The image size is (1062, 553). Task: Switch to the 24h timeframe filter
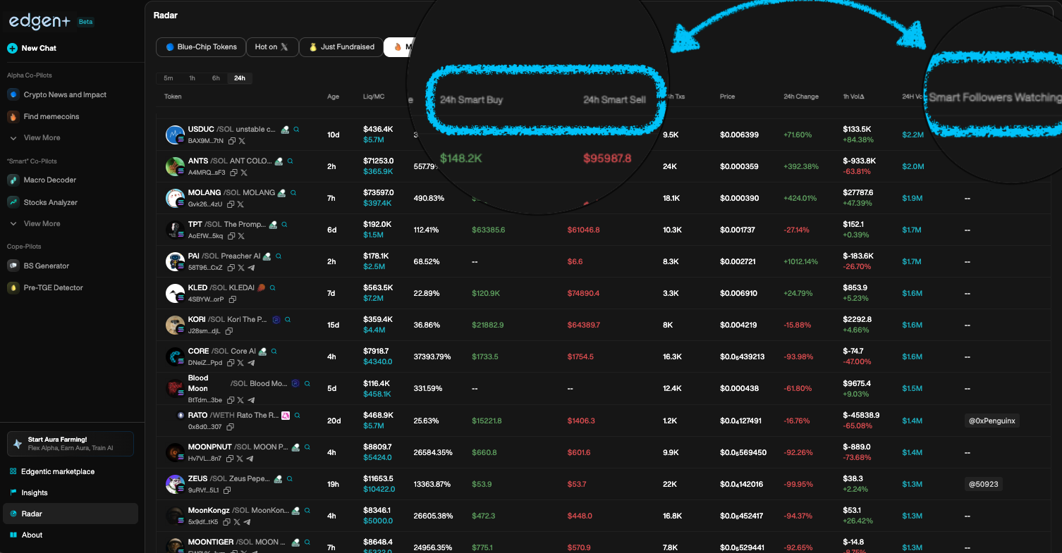(240, 78)
